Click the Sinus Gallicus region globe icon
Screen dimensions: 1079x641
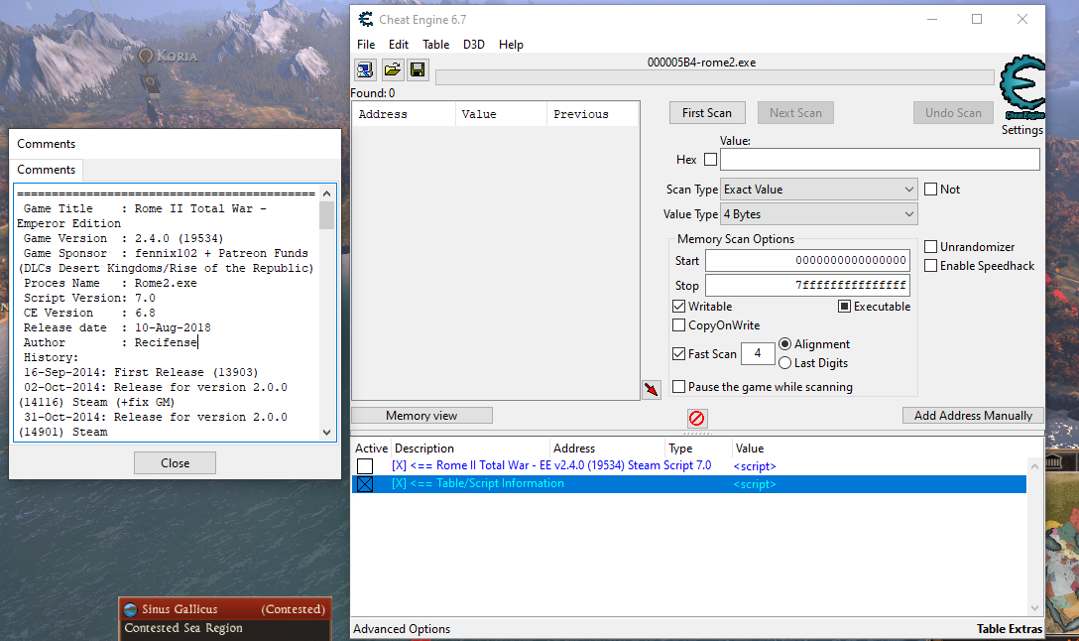pyautogui.click(x=130, y=609)
